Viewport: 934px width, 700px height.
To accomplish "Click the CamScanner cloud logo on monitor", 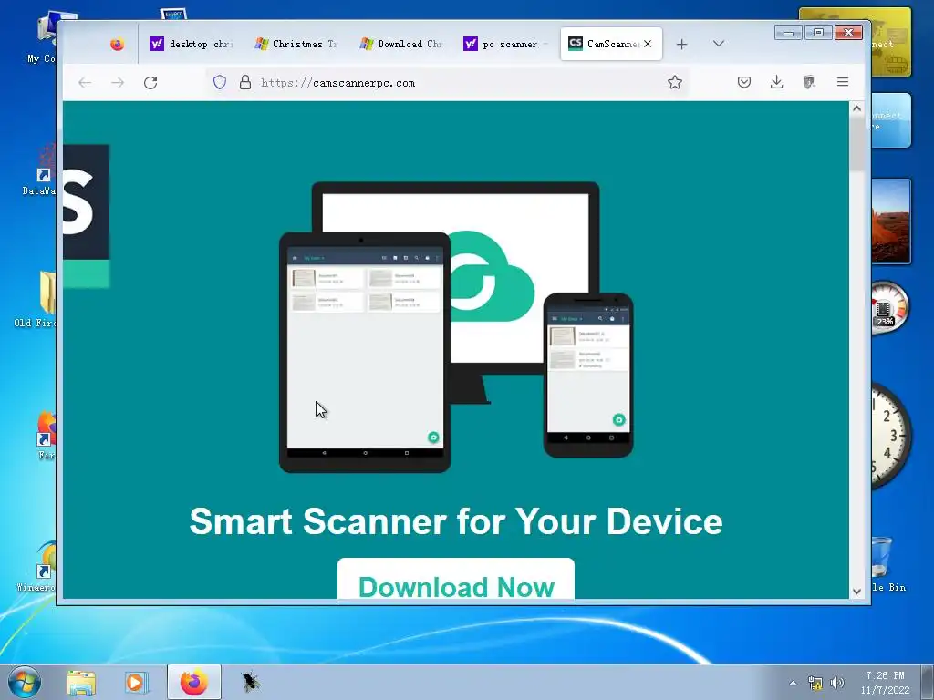I will [492, 277].
